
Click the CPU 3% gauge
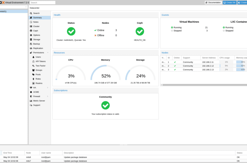(x=71, y=73)
